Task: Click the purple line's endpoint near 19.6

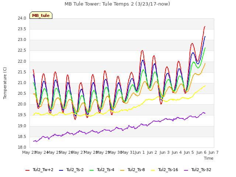Action: point(205,113)
